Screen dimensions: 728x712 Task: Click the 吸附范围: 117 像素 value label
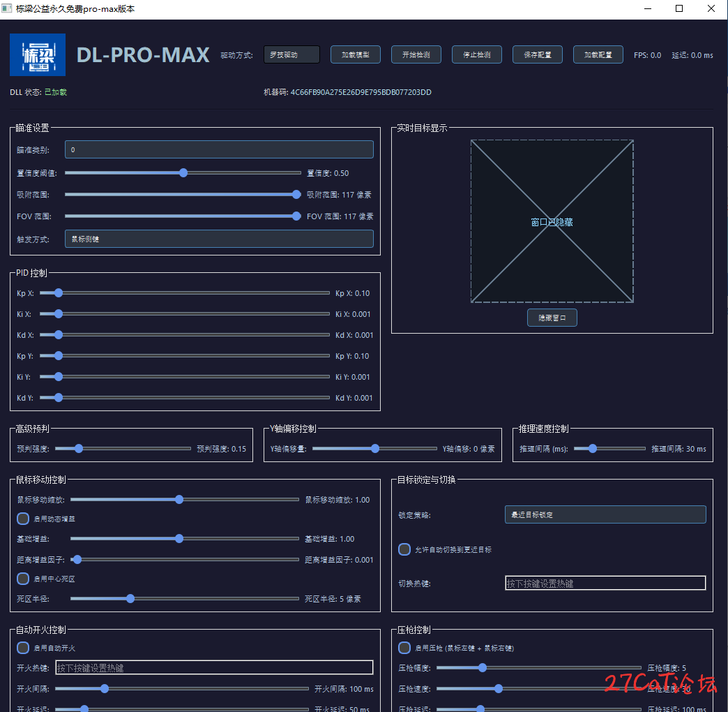(340, 194)
